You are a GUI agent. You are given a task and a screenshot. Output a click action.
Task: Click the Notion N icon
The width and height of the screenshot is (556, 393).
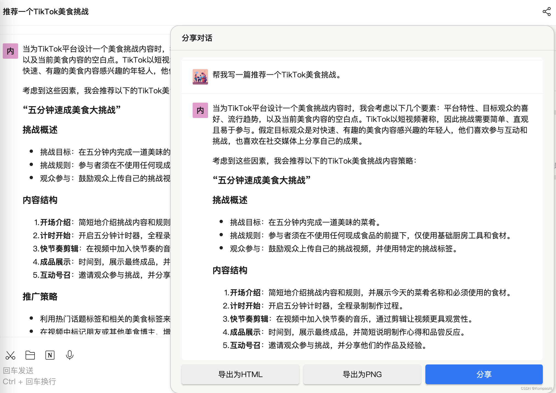(50, 355)
